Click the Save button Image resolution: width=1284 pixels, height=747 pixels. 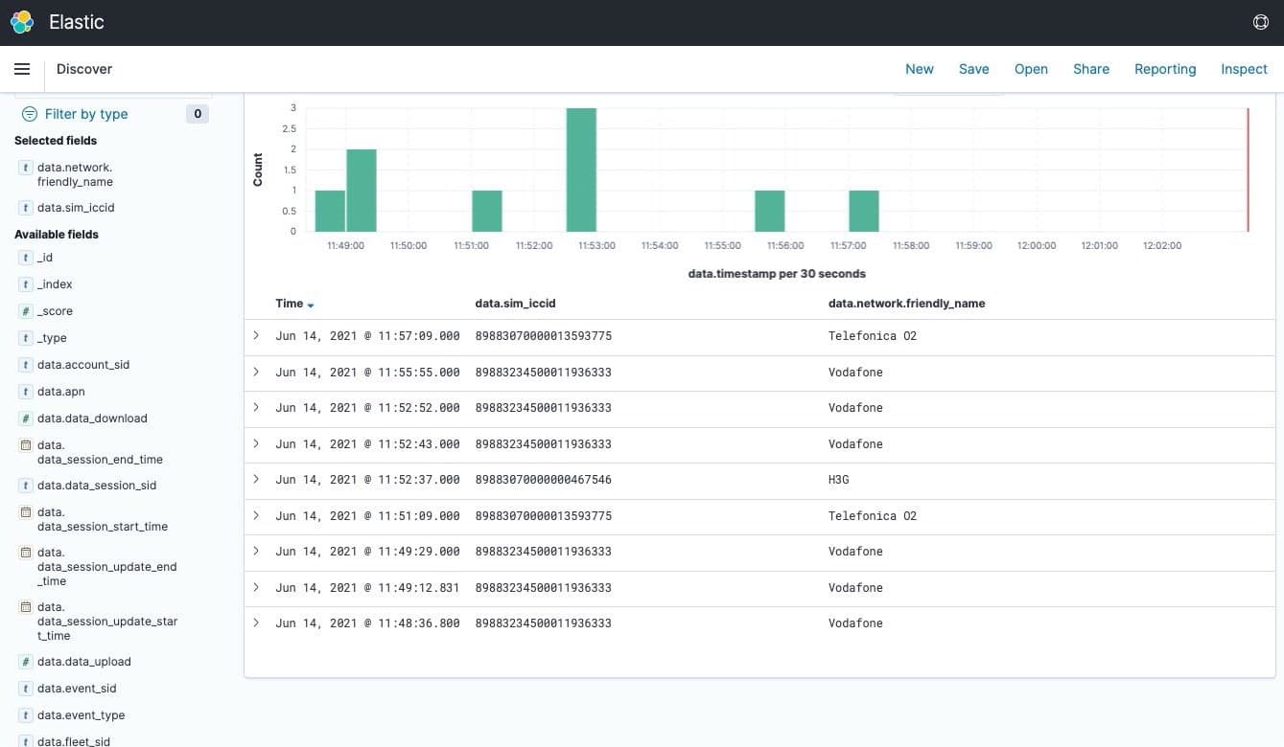(x=973, y=69)
